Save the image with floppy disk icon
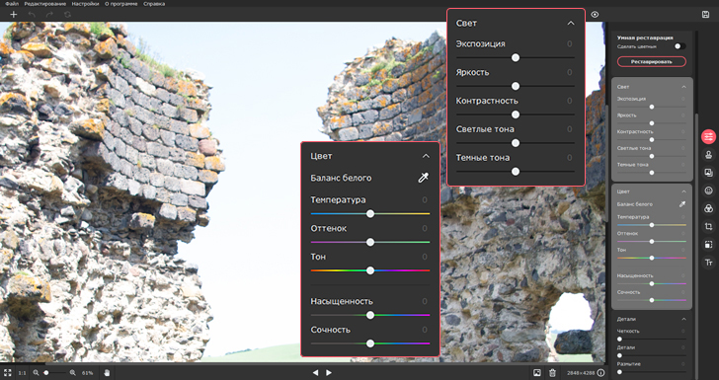719x380 pixels. click(x=706, y=14)
